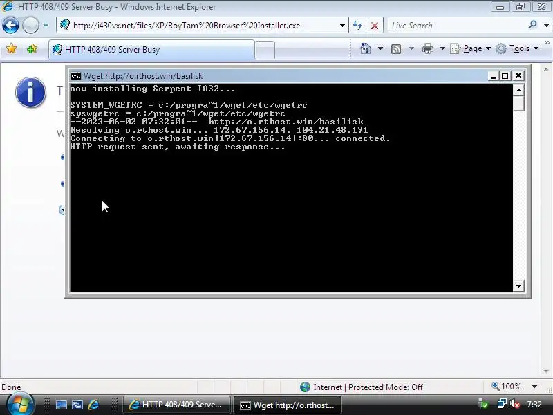
Task: Click Switch Between Windows quick launch icon
Action: coord(77,405)
